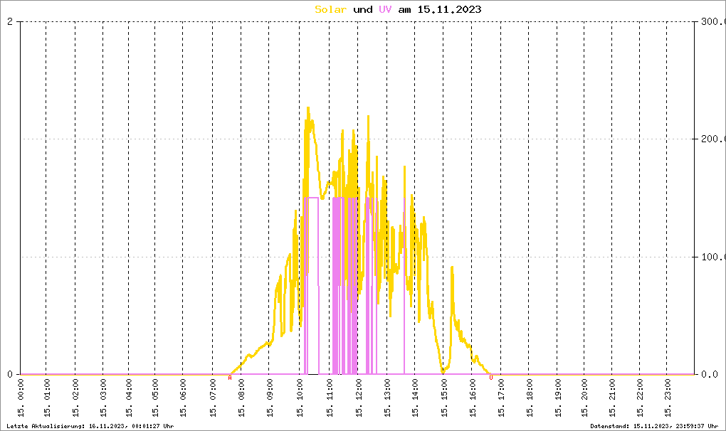726x431 pixels.
Task: Click the "0" left axis bottom label
Action: click(x=10, y=374)
